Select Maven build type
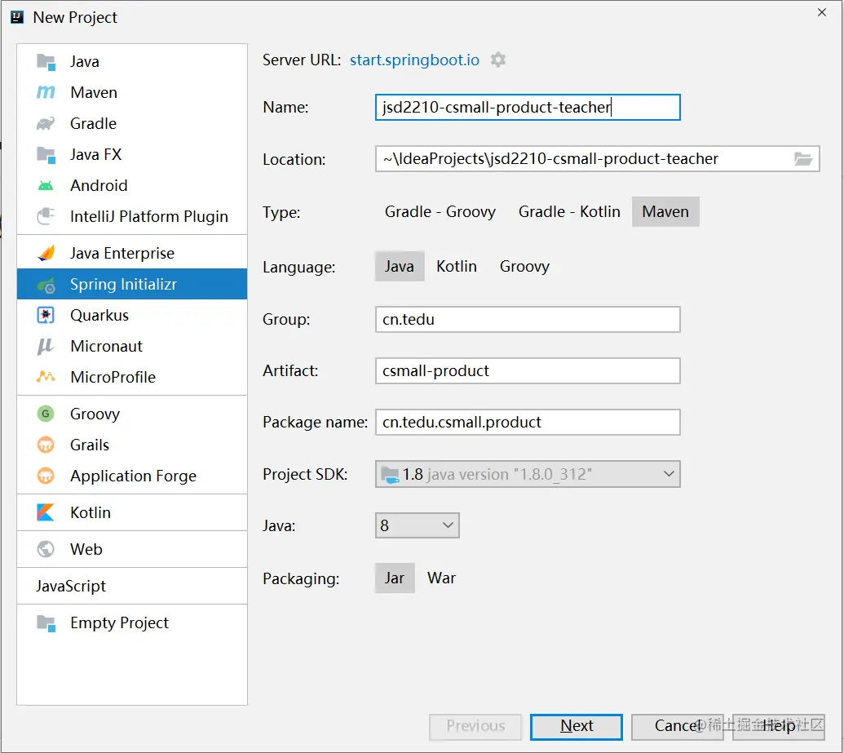The width and height of the screenshot is (844, 753). point(665,211)
